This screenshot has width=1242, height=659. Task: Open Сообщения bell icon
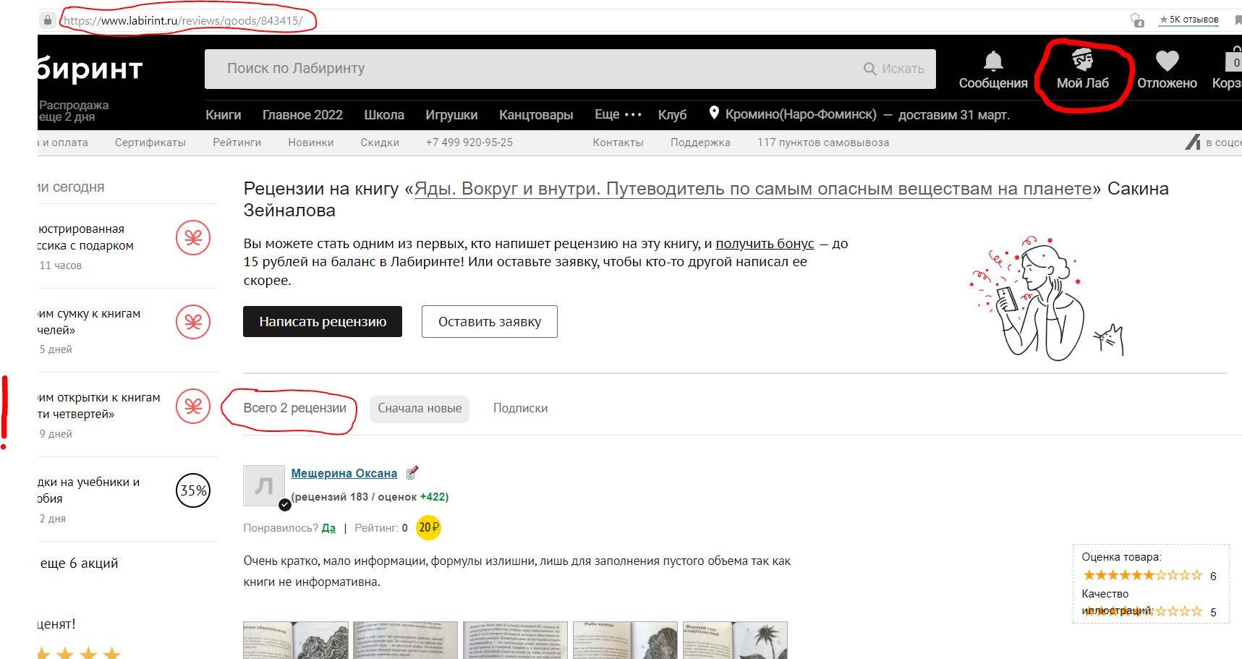(993, 61)
